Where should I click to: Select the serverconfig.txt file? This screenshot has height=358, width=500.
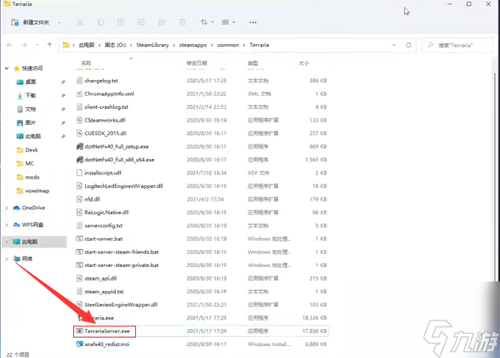pos(104,225)
